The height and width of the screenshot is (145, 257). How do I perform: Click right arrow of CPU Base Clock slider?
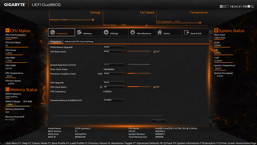click(x=151, y=51)
